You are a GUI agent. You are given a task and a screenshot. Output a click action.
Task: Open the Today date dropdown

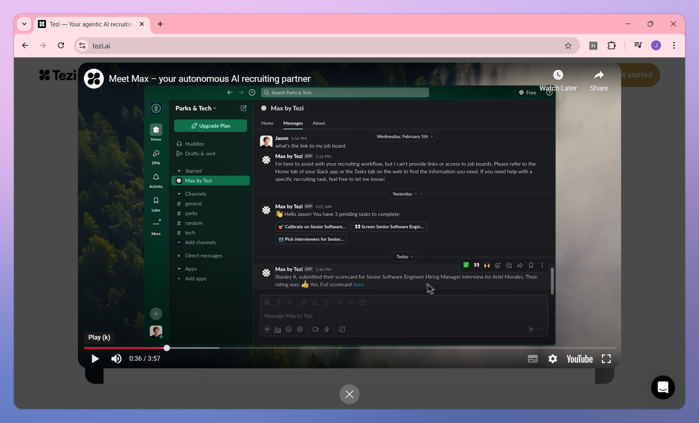[x=405, y=257]
